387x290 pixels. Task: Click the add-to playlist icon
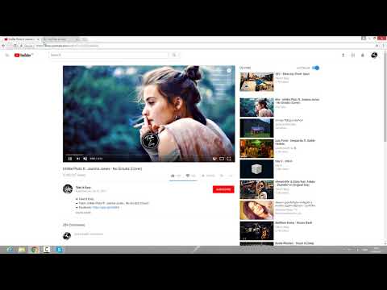coord(222,176)
